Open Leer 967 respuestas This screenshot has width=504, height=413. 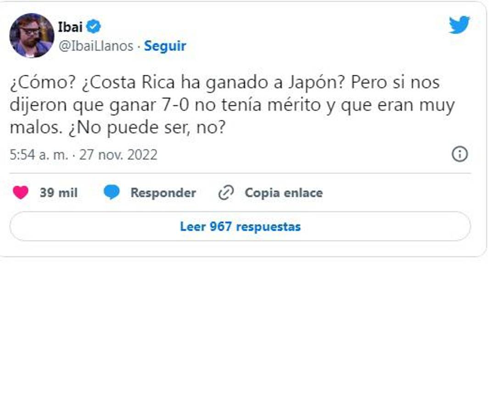[240, 226]
